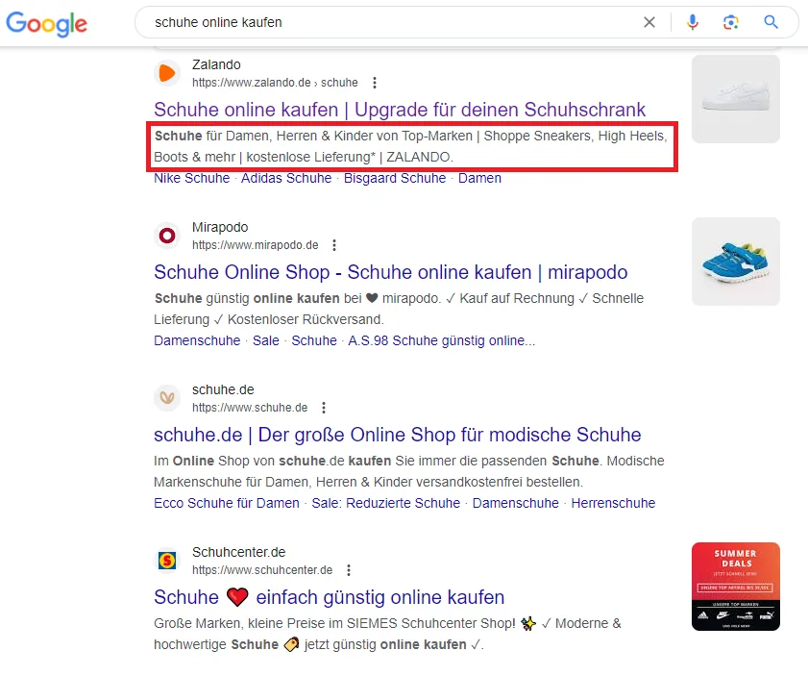Open the more options menu for Schuhcenter.de result
Screen dimensions: 808x676
click(349, 570)
